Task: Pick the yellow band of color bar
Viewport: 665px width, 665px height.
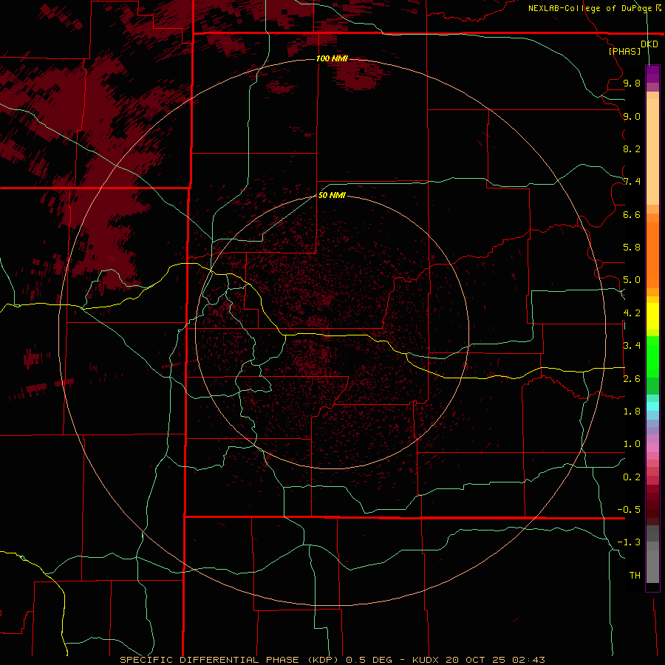Action: point(652,316)
